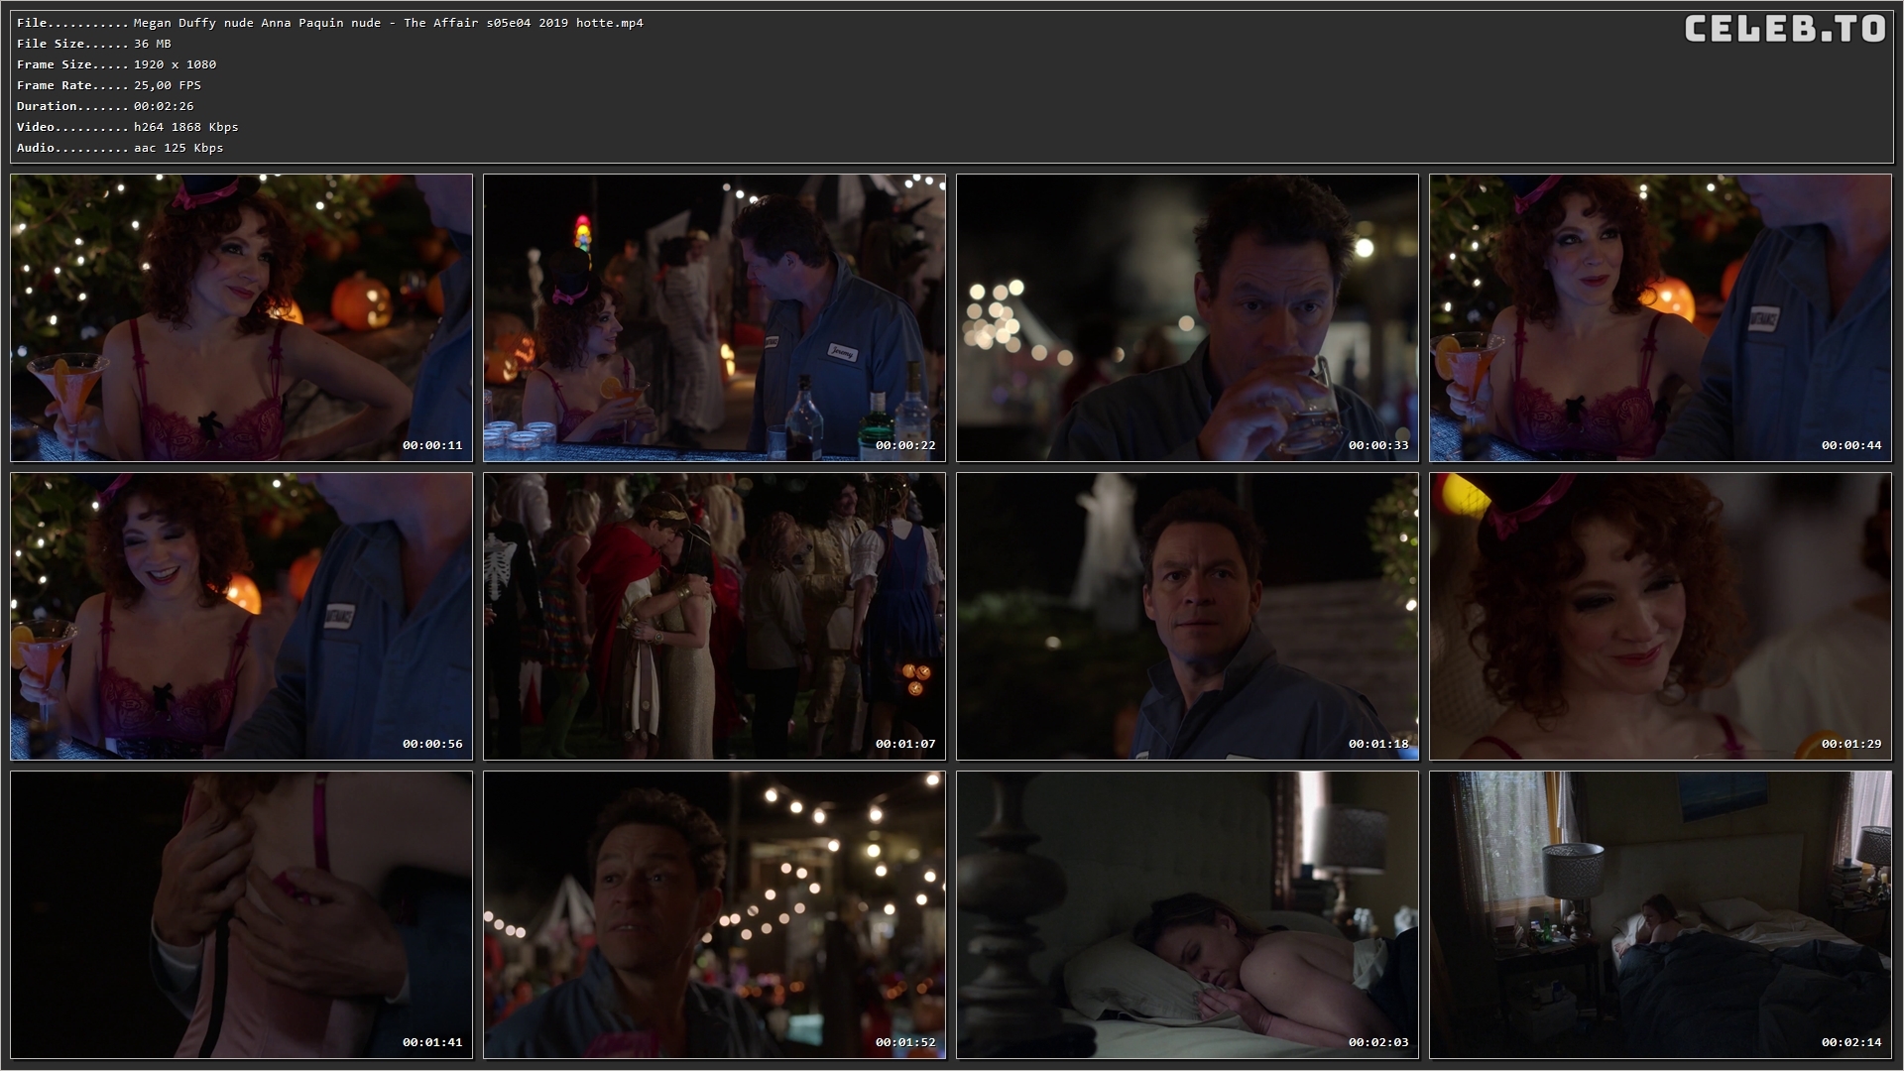View the crowd frame stamped 00:01:07
Screen dimensions: 1904x1071
[x=714, y=617]
